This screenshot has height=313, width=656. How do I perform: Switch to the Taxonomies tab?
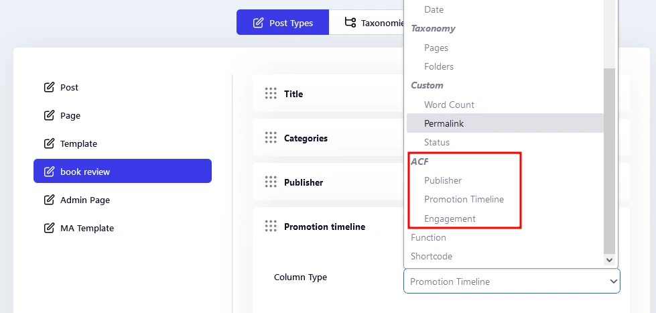[367, 23]
